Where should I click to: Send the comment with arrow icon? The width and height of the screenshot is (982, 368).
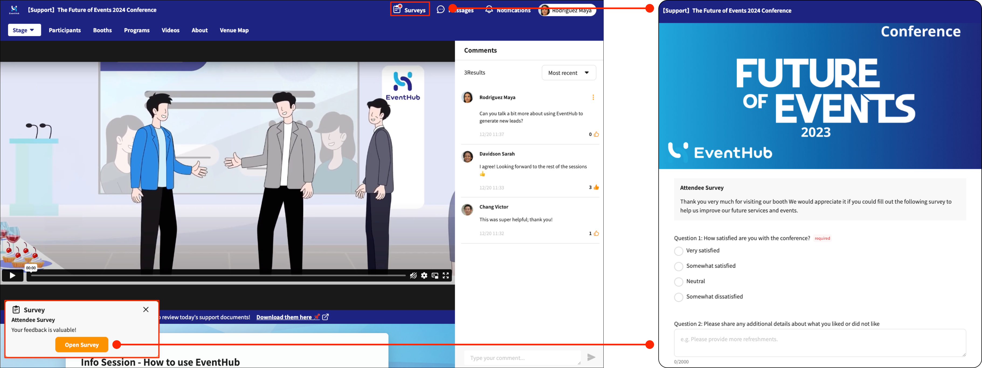tap(591, 357)
